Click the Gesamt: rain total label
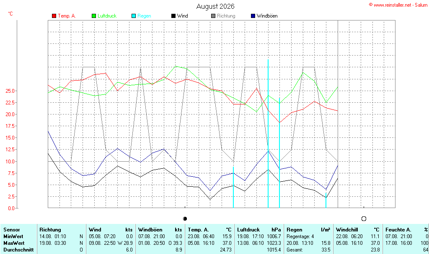429x254 pixels. tap(295, 250)
